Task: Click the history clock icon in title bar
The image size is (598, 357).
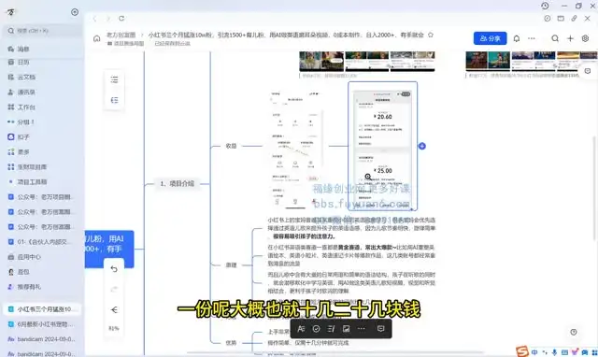Action: point(545,6)
